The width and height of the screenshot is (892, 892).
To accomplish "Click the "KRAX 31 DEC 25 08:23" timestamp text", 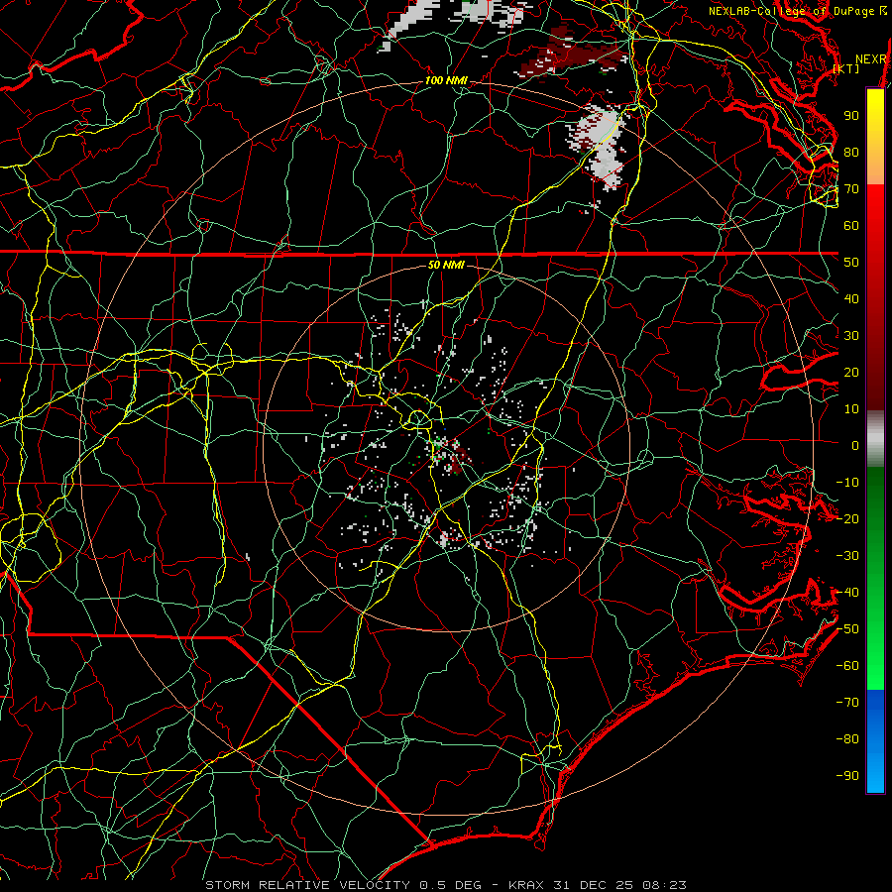I will coord(598,885).
